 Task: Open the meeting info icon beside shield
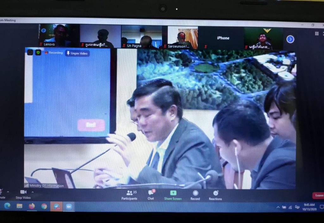pos(30,52)
